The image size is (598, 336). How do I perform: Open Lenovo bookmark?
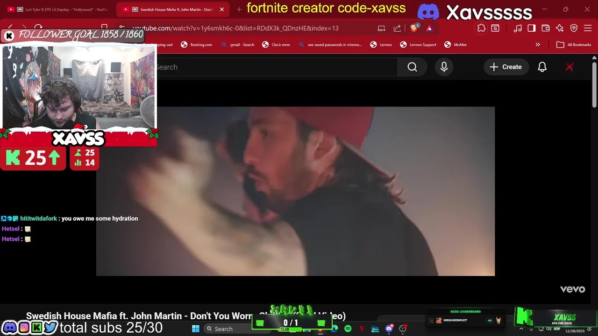point(381,45)
